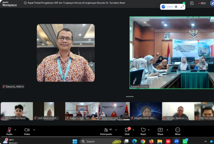Select the Hengky Bawaslu thumbnail

pyautogui.click(x=178, y=111)
